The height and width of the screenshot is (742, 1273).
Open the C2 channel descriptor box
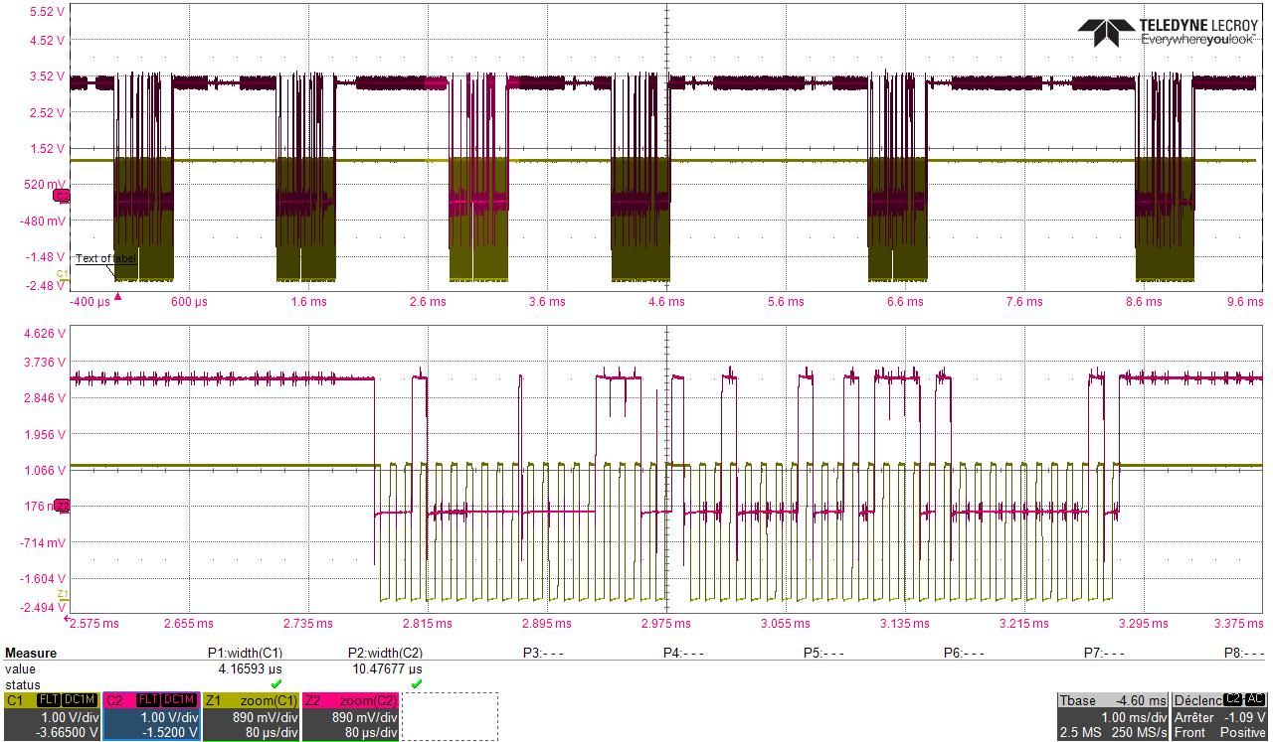click(x=151, y=716)
